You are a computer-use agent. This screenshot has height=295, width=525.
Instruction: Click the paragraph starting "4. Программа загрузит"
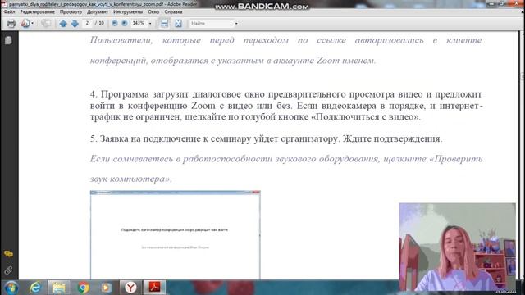tap(286, 106)
